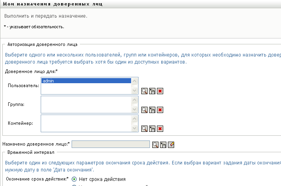Viewport: 281px width, 186px height.
Task: Click search icon next to Группа list
Action: pos(144,110)
